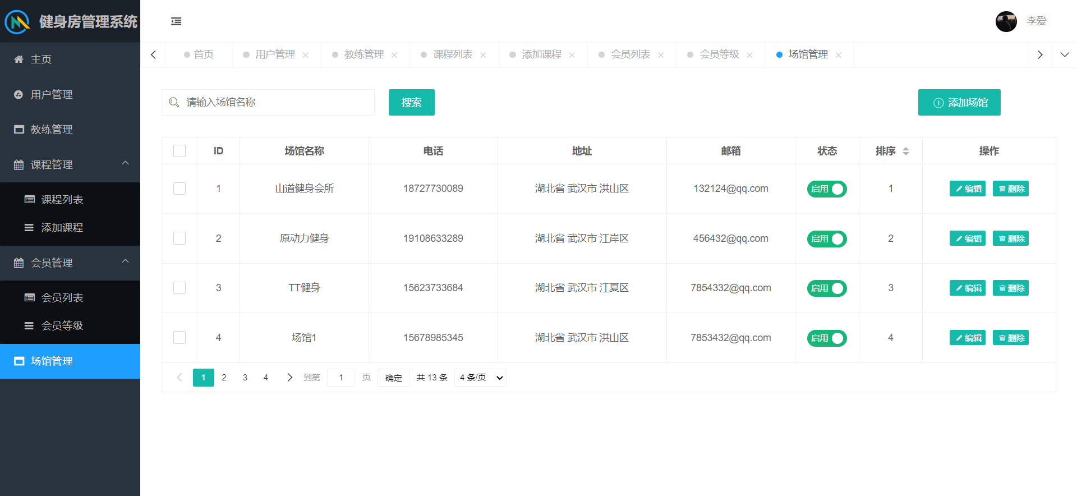Check the select-all header checkbox
Image resolution: width=1077 pixels, height=496 pixels.
click(179, 151)
